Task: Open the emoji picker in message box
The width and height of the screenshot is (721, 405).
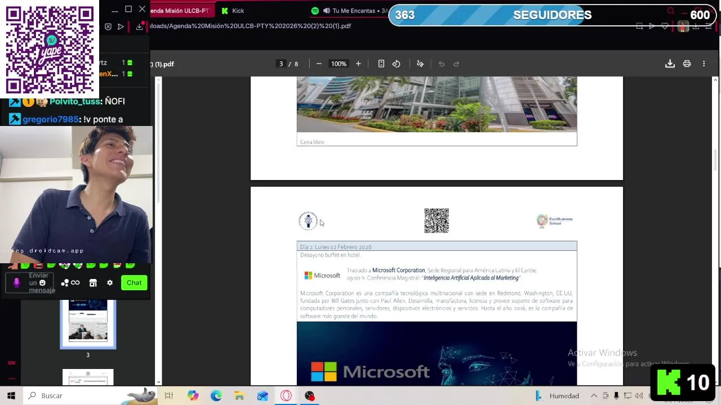Action: [42, 283]
